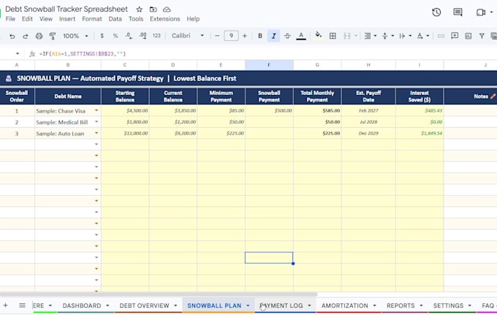The height and width of the screenshot is (315, 497).
Task: Open dropdown for Sample: Medical Bill
Action: pyautogui.click(x=96, y=122)
